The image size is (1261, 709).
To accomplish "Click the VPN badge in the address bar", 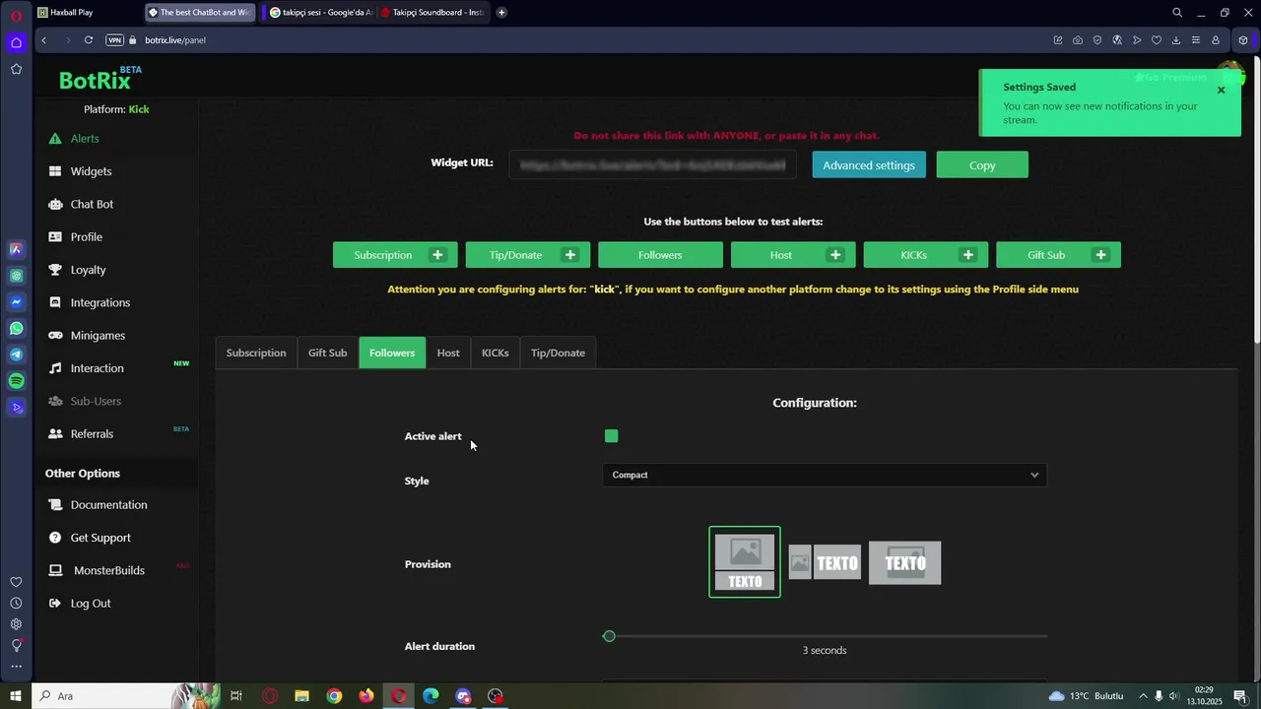I will 114,40.
